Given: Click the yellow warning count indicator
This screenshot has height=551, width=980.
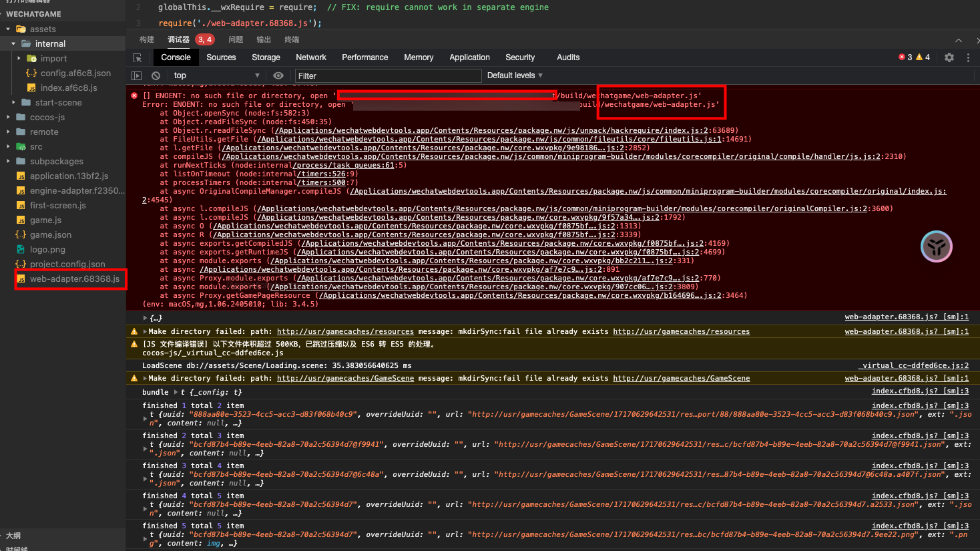Looking at the screenshot, I should 923,57.
